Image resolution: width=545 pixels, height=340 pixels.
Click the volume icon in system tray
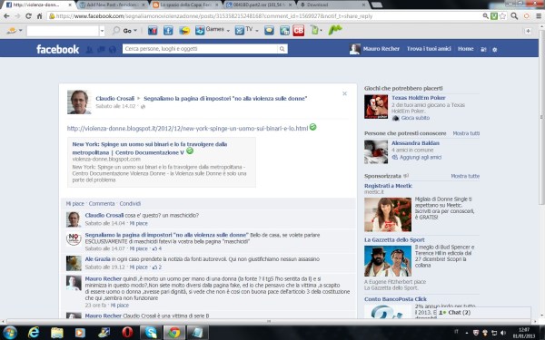click(503, 333)
